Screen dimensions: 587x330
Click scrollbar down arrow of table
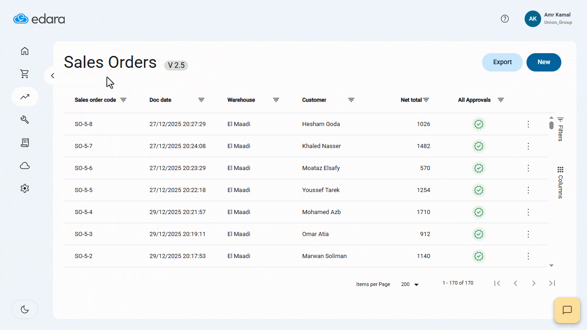(551, 265)
